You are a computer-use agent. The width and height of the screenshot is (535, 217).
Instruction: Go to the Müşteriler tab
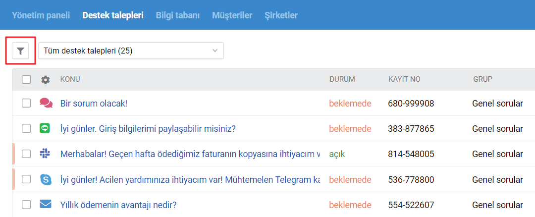click(x=232, y=15)
